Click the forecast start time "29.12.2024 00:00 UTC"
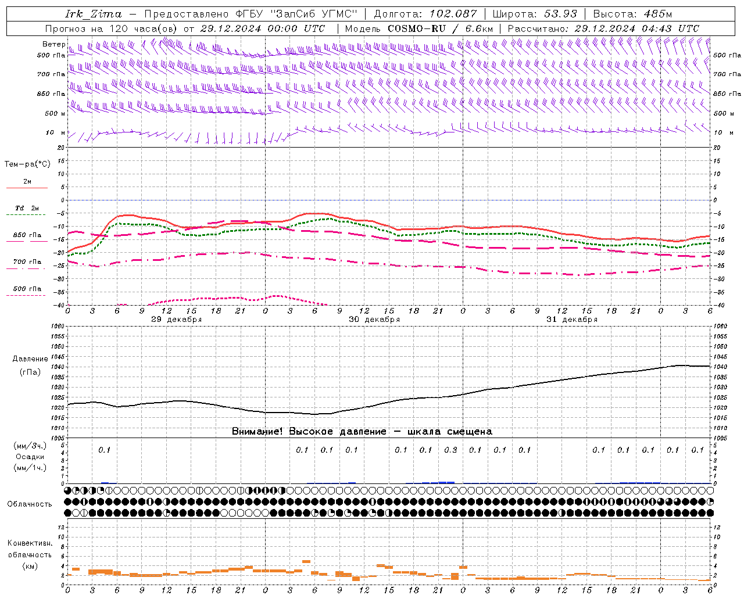The image size is (744, 595). (x=263, y=28)
